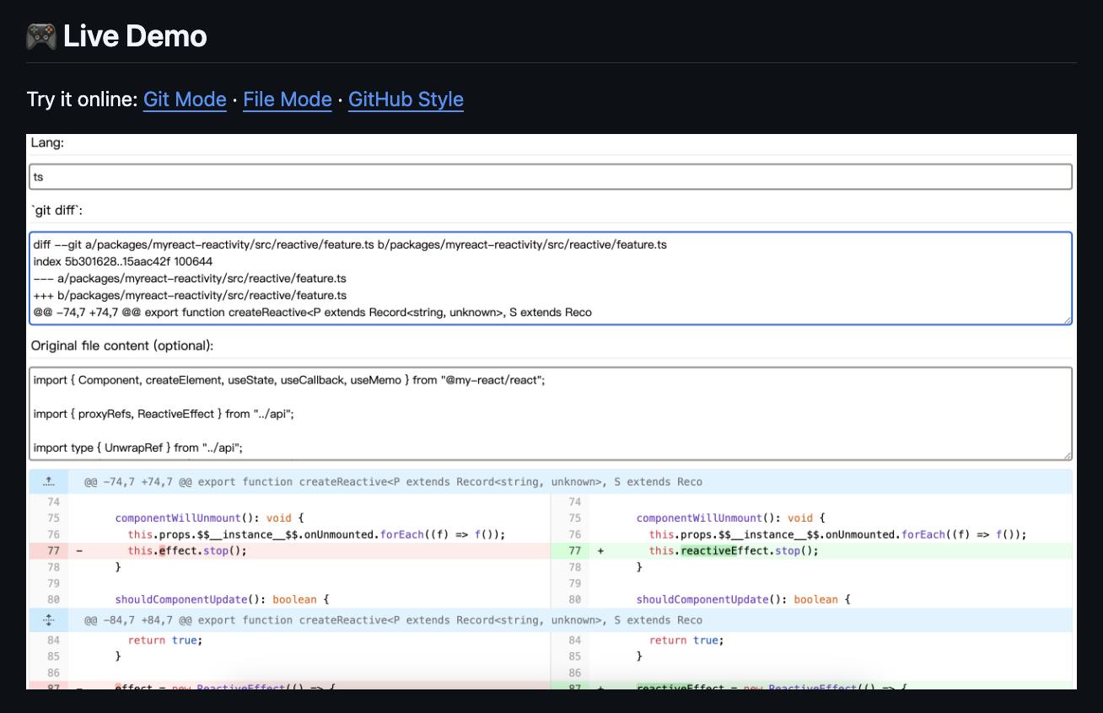Click the "import { proxyRefs, ReactiveEffect }" line

[164, 414]
